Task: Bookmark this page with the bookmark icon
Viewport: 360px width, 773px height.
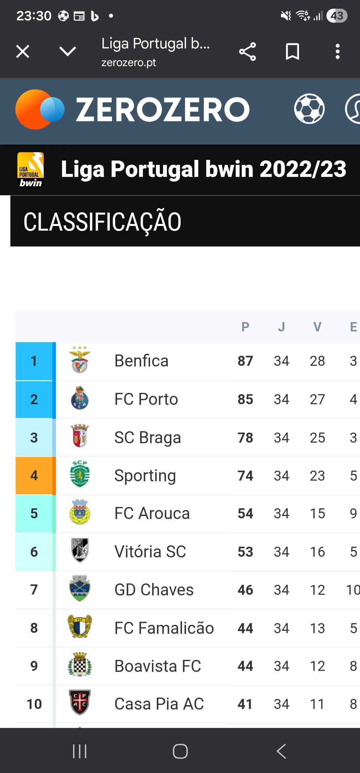Action: [292, 52]
